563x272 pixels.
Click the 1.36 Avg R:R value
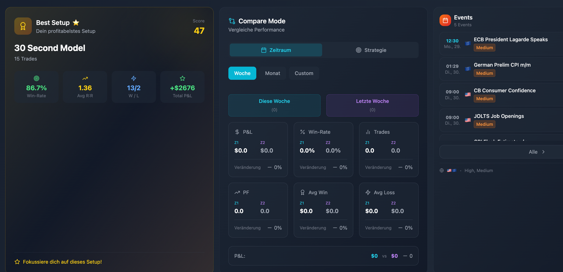point(85,88)
